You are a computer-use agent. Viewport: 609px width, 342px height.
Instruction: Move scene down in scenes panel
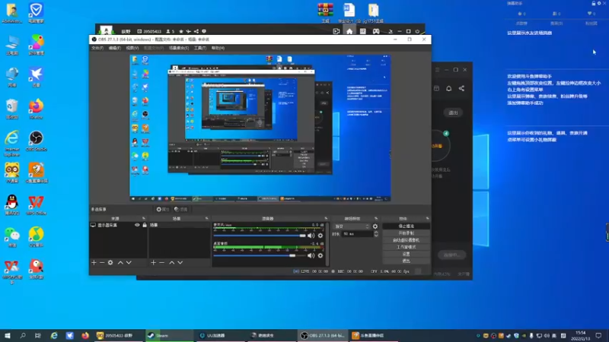180,262
